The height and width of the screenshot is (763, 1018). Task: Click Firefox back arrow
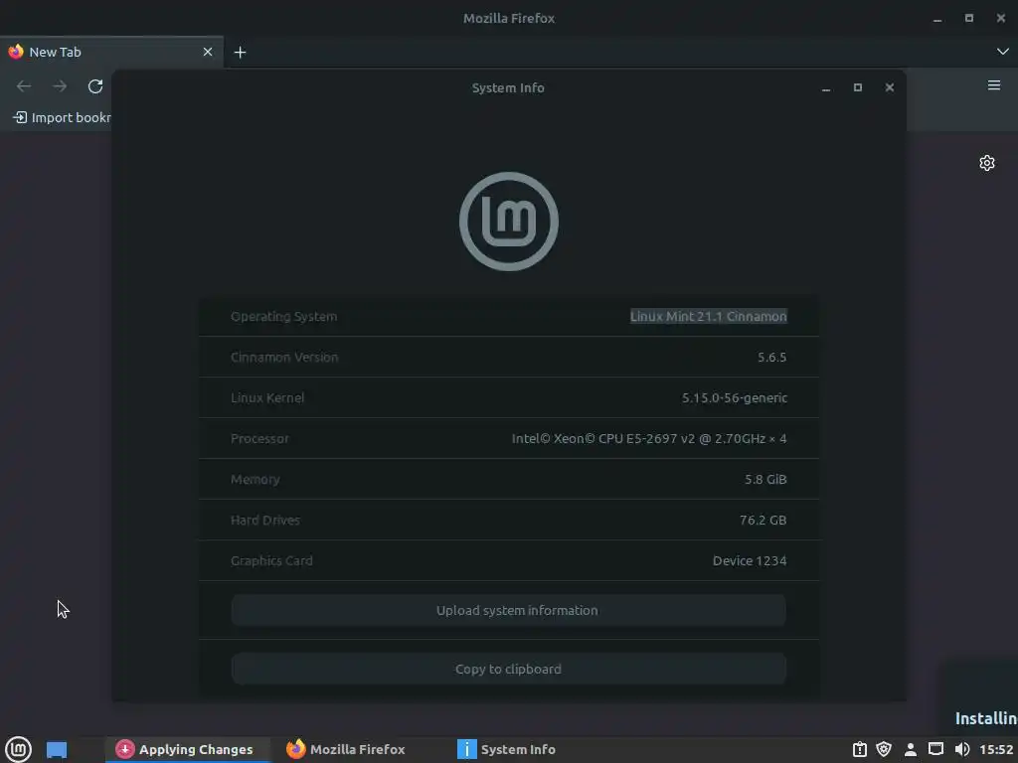pos(24,86)
